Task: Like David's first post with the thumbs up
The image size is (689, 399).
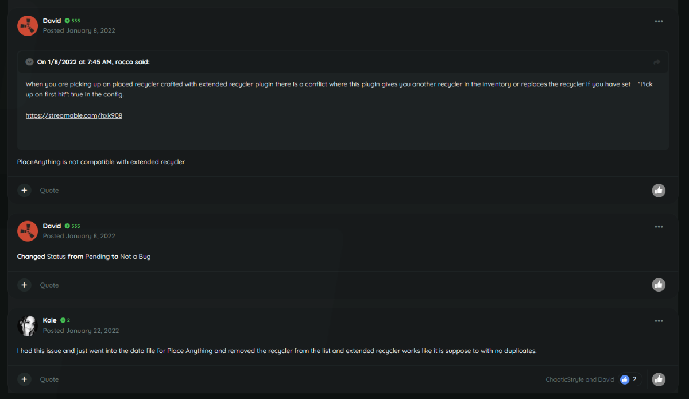Action: (659, 190)
